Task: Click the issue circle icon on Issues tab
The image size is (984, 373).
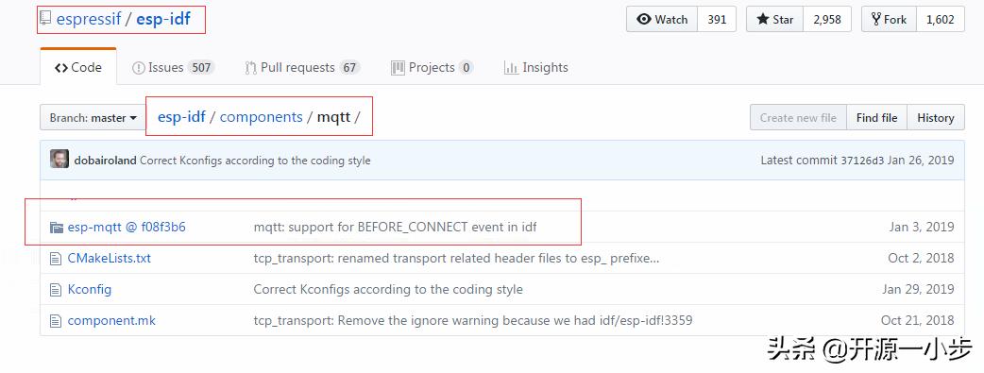Action: click(x=138, y=68)
